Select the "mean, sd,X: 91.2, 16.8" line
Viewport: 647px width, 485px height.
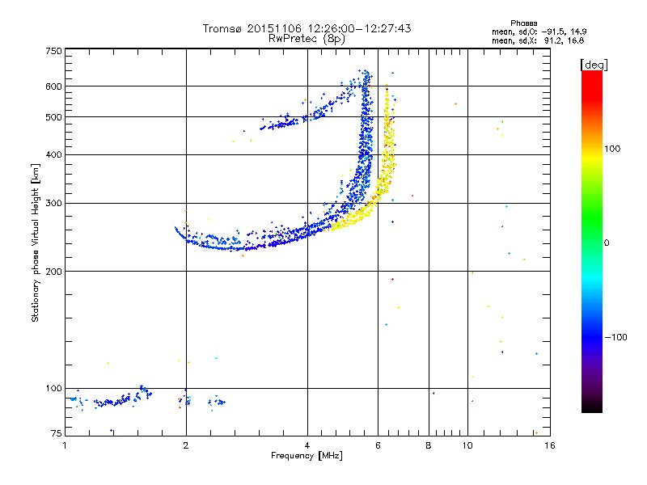pyautogui.click(x=538, y=40)
